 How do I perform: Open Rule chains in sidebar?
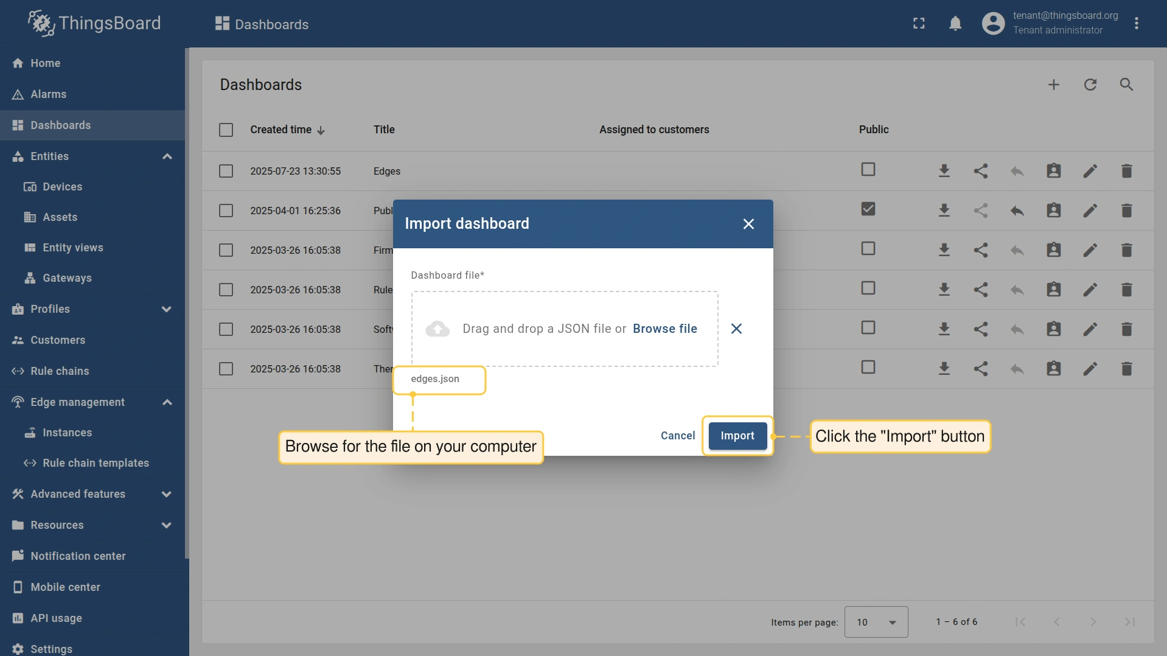pyautogui.click(x=60, y=371)
